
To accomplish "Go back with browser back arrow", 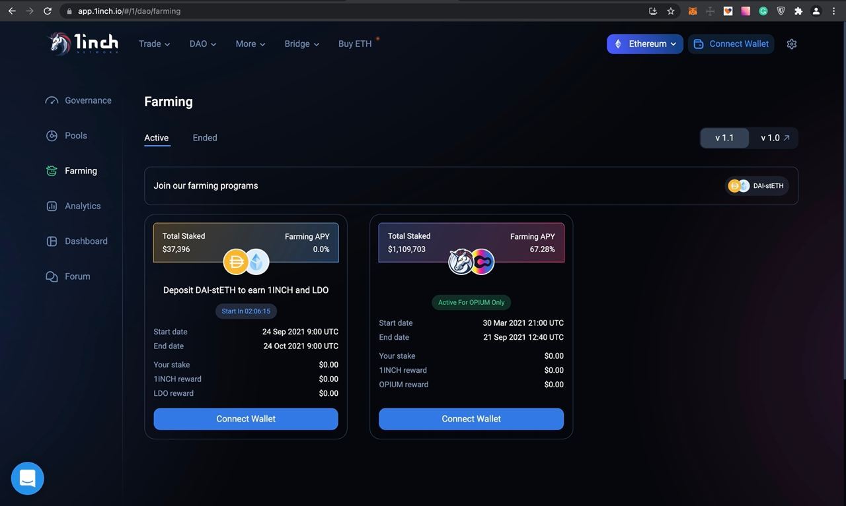I will pyautogui.click(x=12, y=11).
